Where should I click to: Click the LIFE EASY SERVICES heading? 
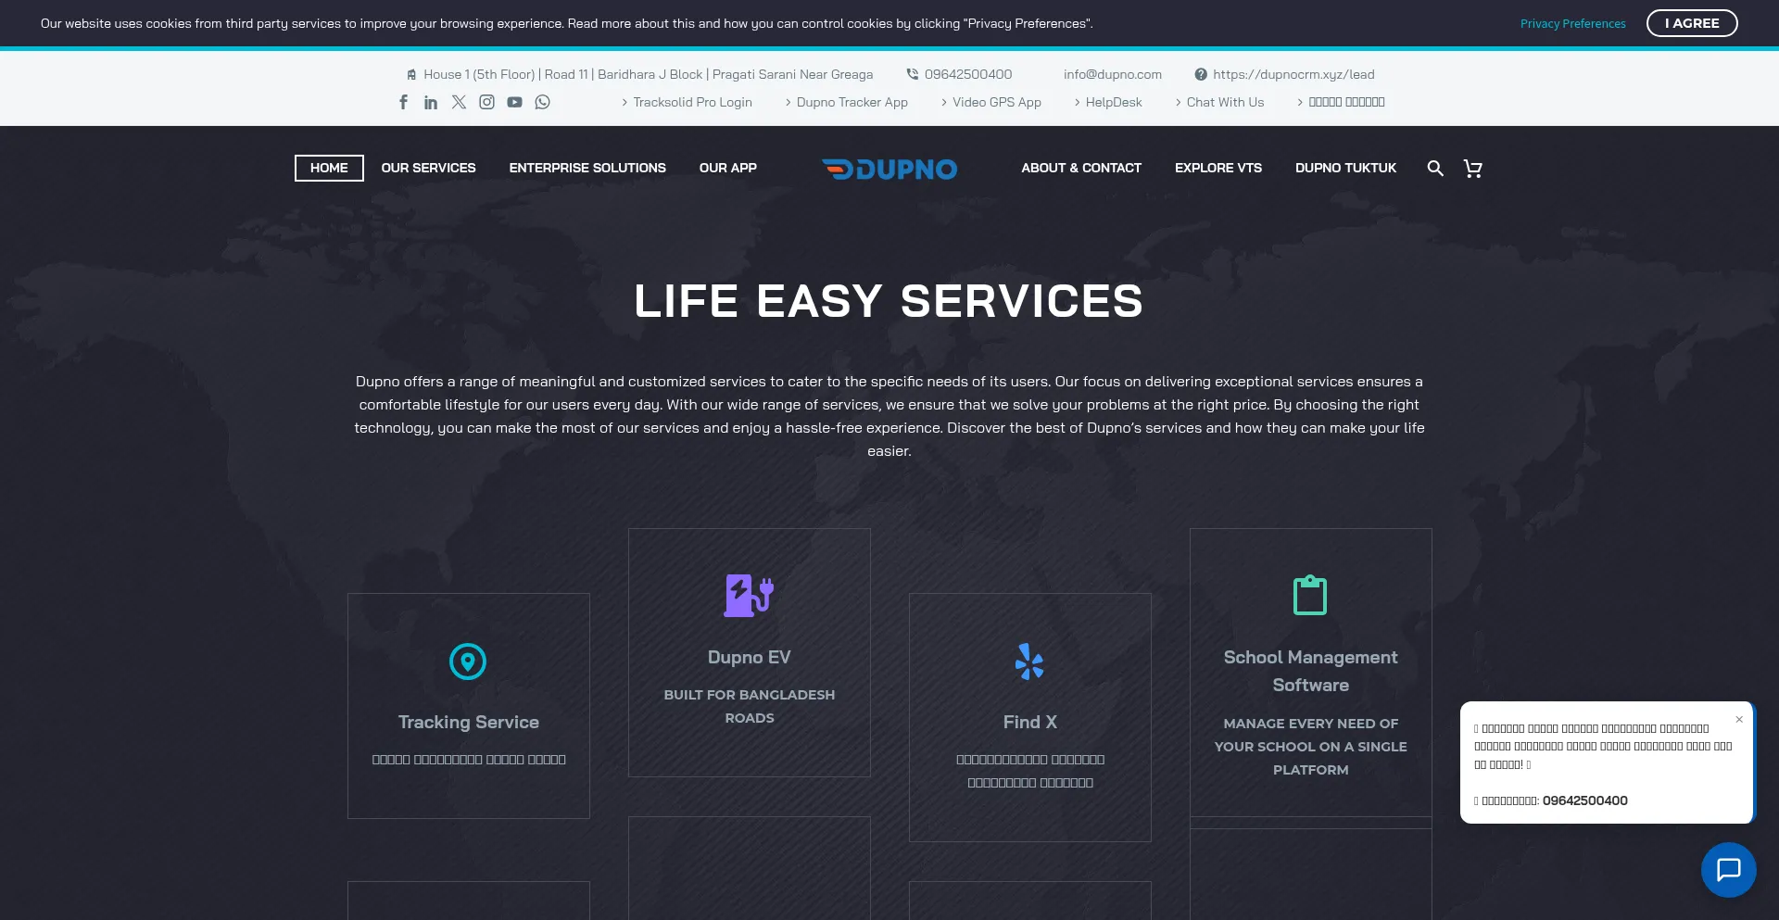tap(889, 301)
